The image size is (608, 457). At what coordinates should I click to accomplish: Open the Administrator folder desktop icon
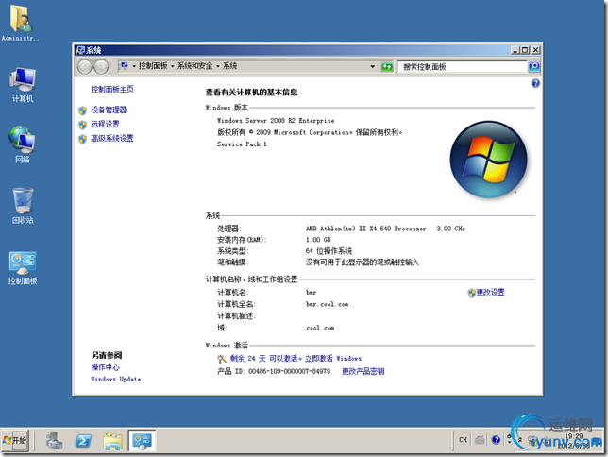21,23
